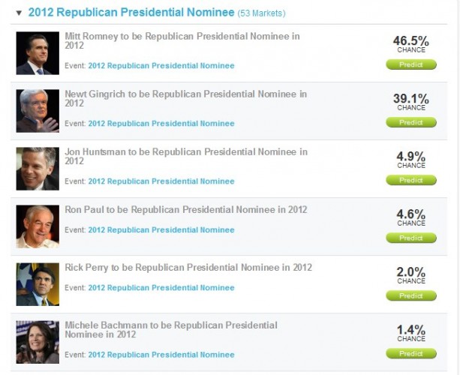This screenshot has height=375, width=460.
Task: Click Jon Huntsman's photo thumbnail
Action: point(38,169)
